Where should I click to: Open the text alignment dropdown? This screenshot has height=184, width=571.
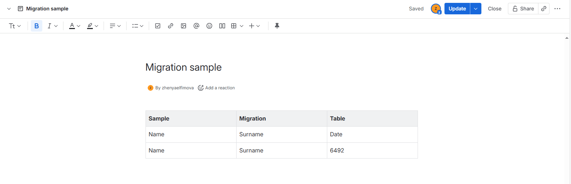(115, 26)
